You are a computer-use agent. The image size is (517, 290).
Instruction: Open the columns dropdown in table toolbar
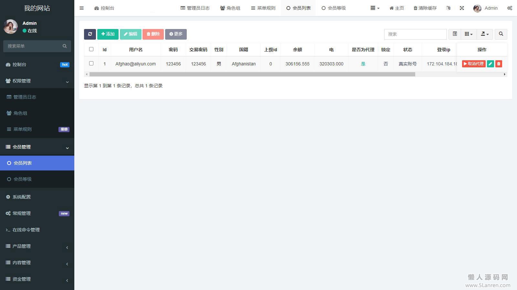coord(469,34)
